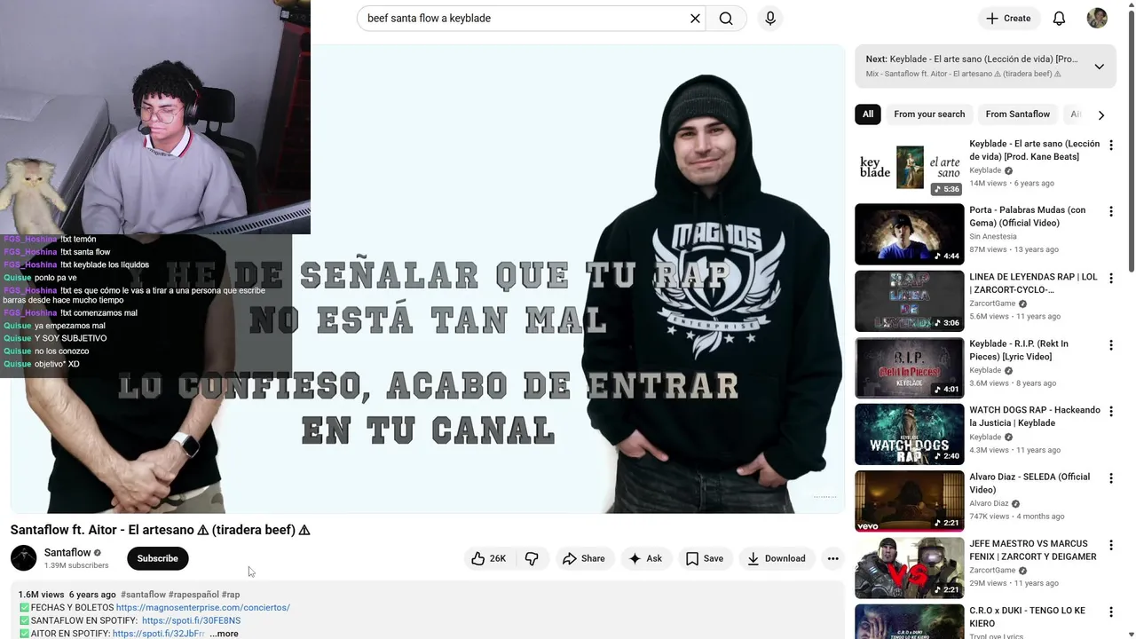Start voice search with microphone
1136x639 pixels.
[769, 18]
